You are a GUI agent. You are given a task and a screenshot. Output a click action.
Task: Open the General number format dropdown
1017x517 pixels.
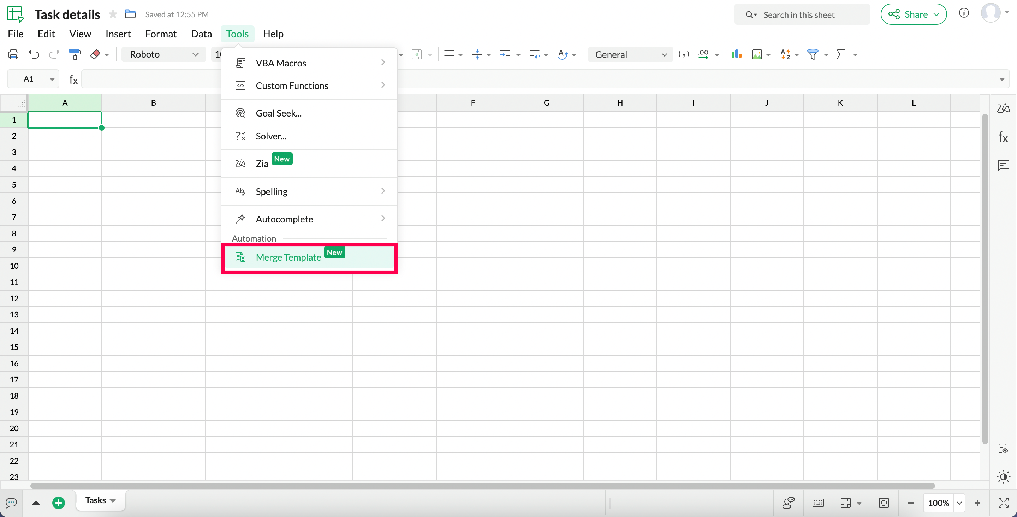630,54
